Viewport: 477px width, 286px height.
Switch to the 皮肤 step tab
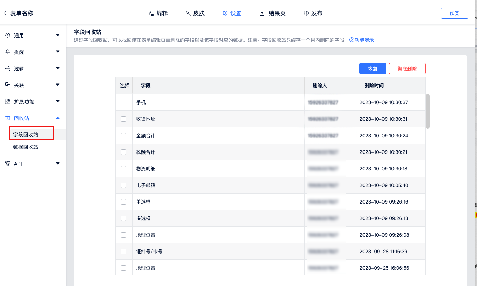tap(195, 13)
